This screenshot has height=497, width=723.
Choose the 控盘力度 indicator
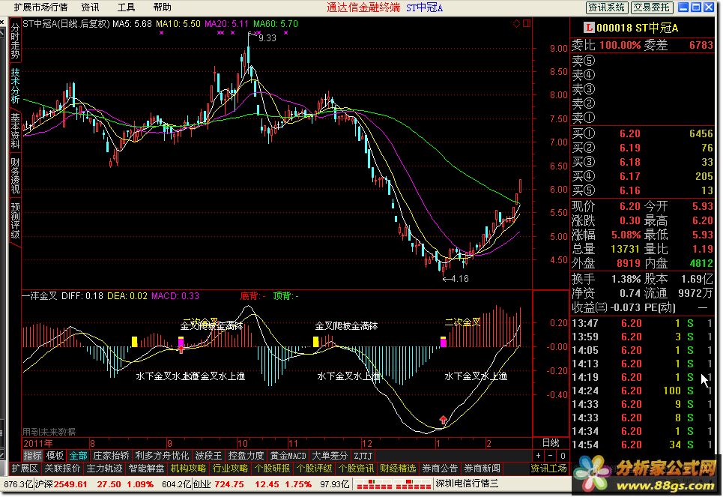[x=246, y=456]
